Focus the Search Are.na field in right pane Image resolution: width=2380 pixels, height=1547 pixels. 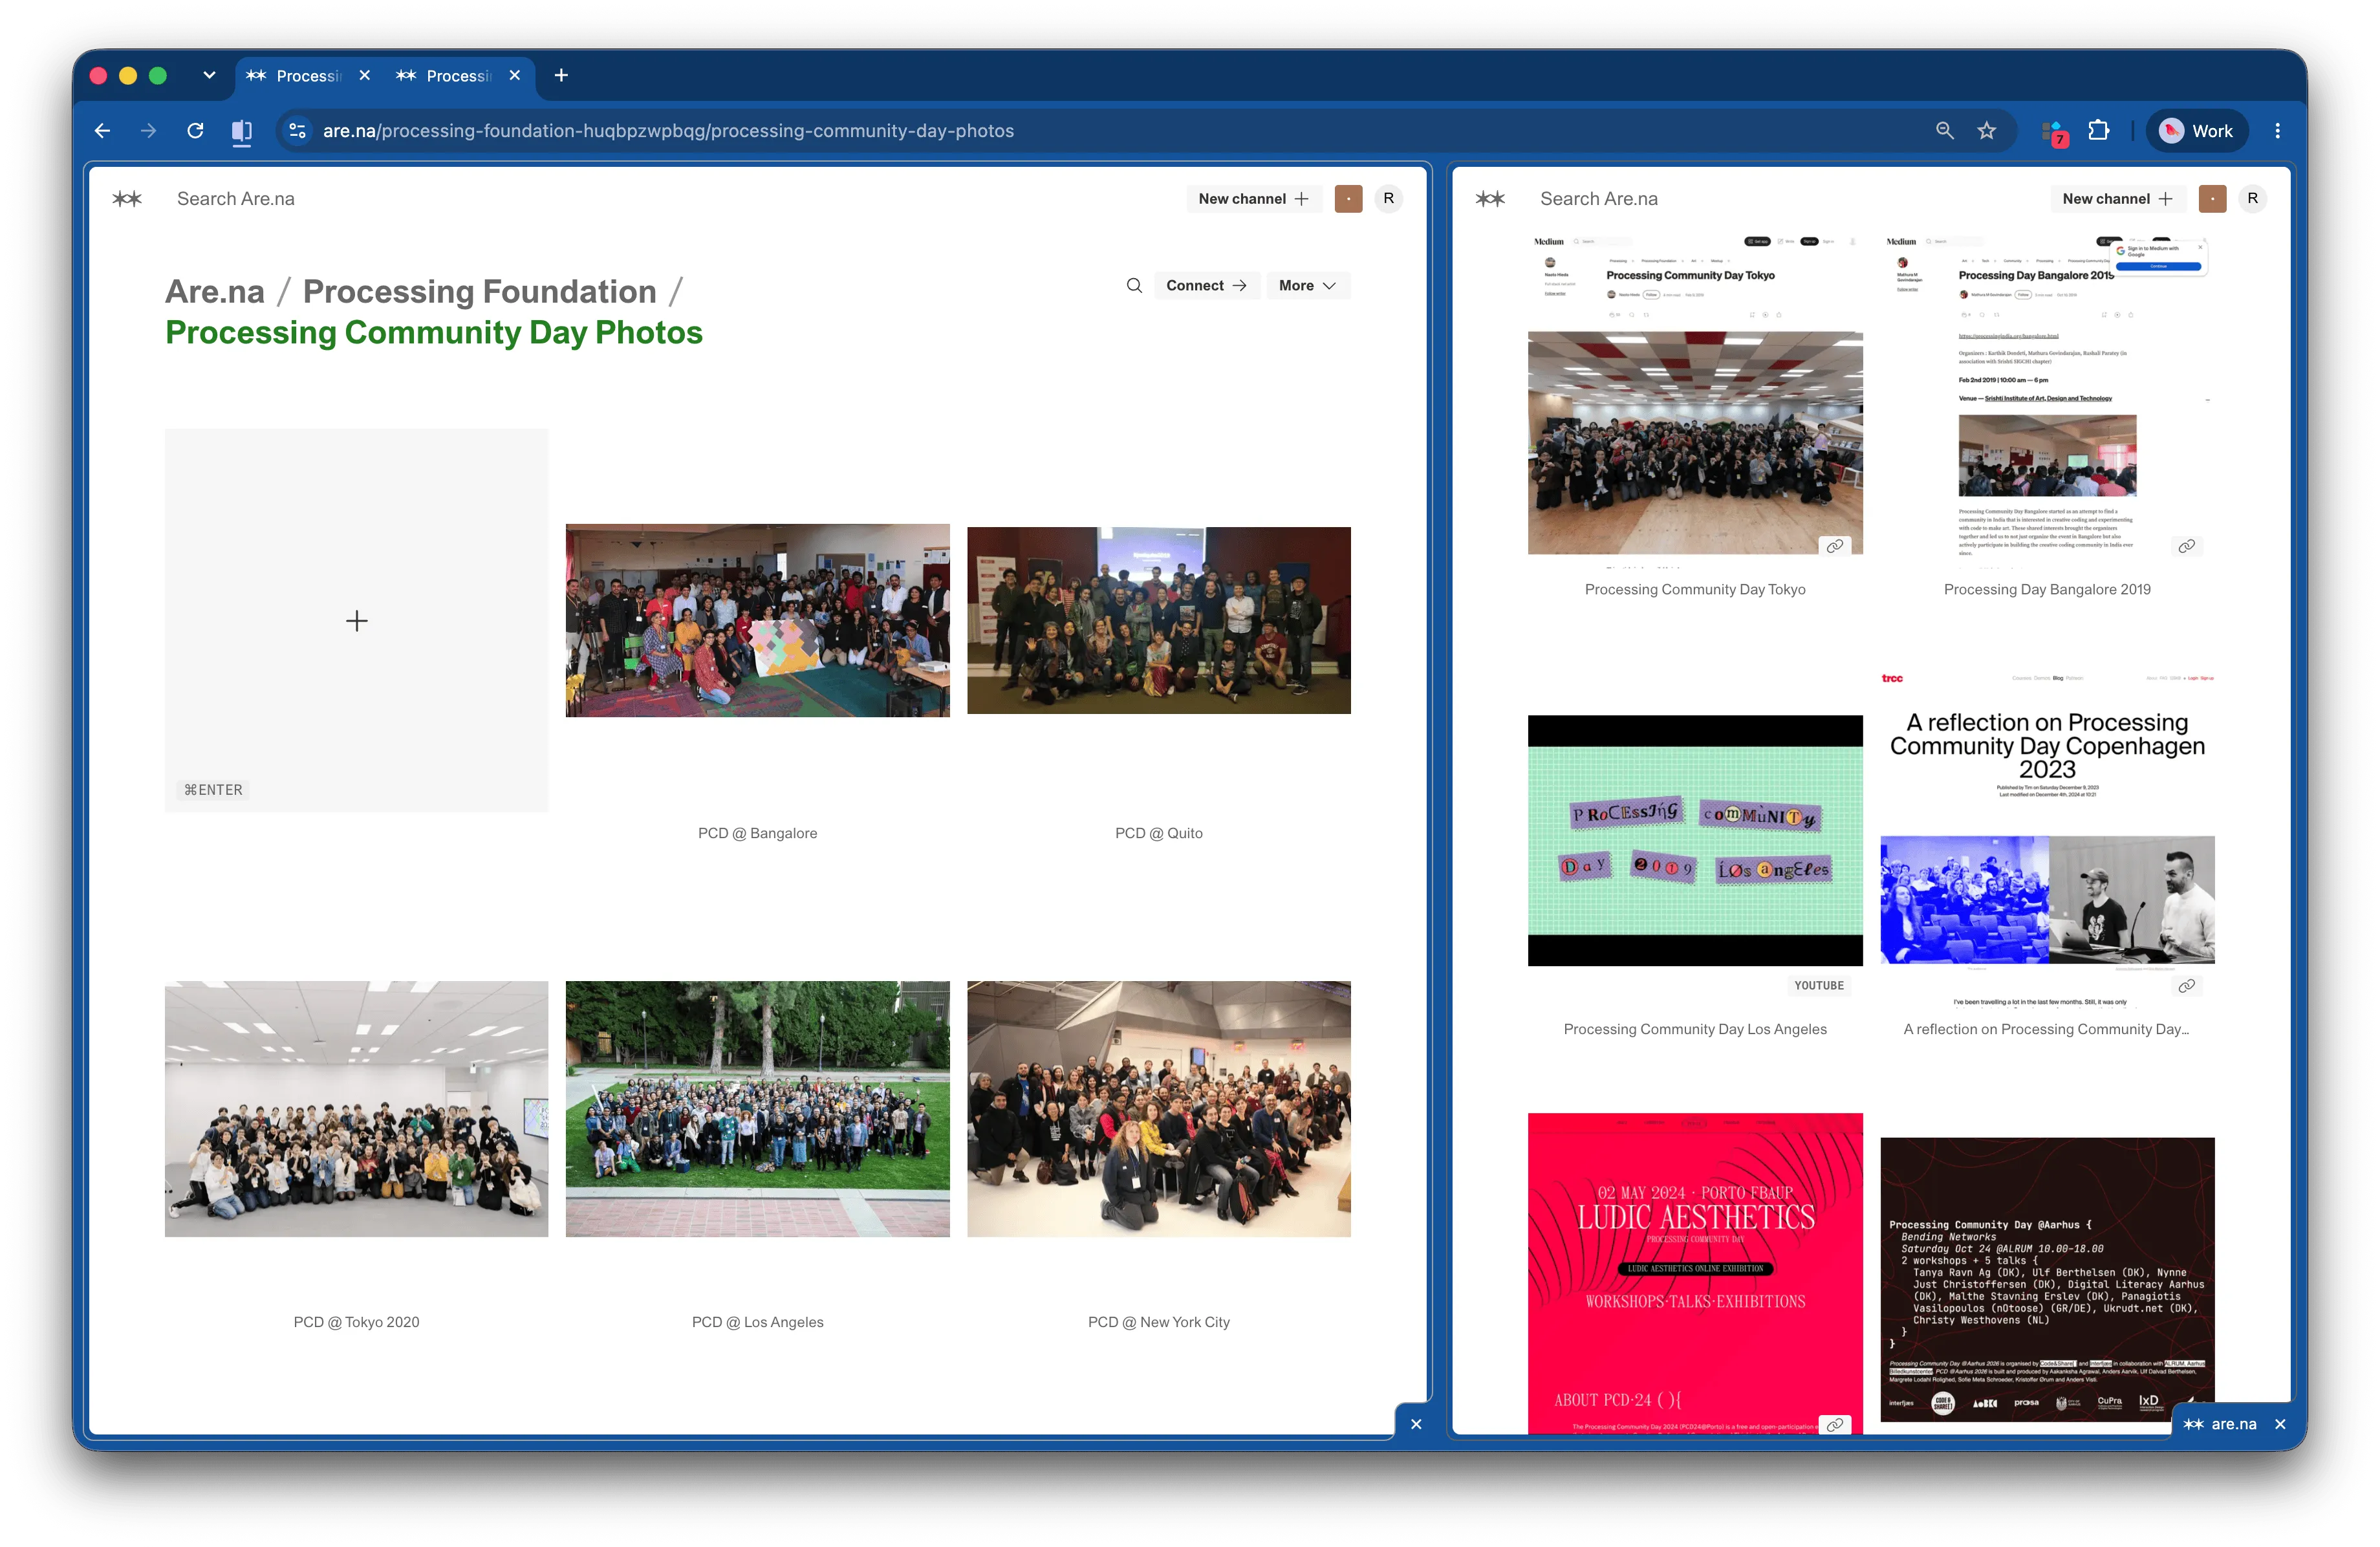coord(1598,199)
